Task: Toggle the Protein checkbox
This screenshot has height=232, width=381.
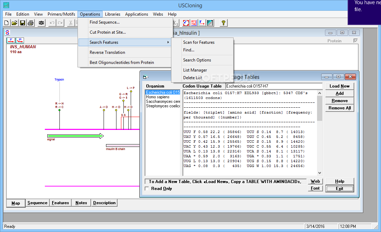Action: (356, 41)
